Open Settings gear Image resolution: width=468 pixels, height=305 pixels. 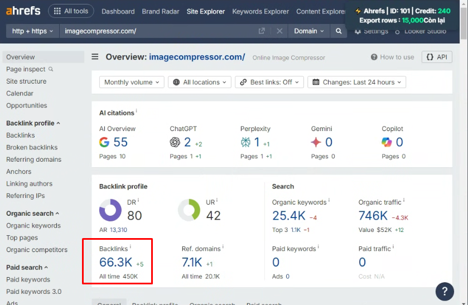click(x=371, y=31)
